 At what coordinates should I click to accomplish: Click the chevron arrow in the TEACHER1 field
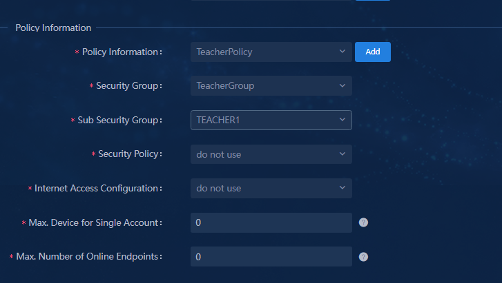[342, 119]
